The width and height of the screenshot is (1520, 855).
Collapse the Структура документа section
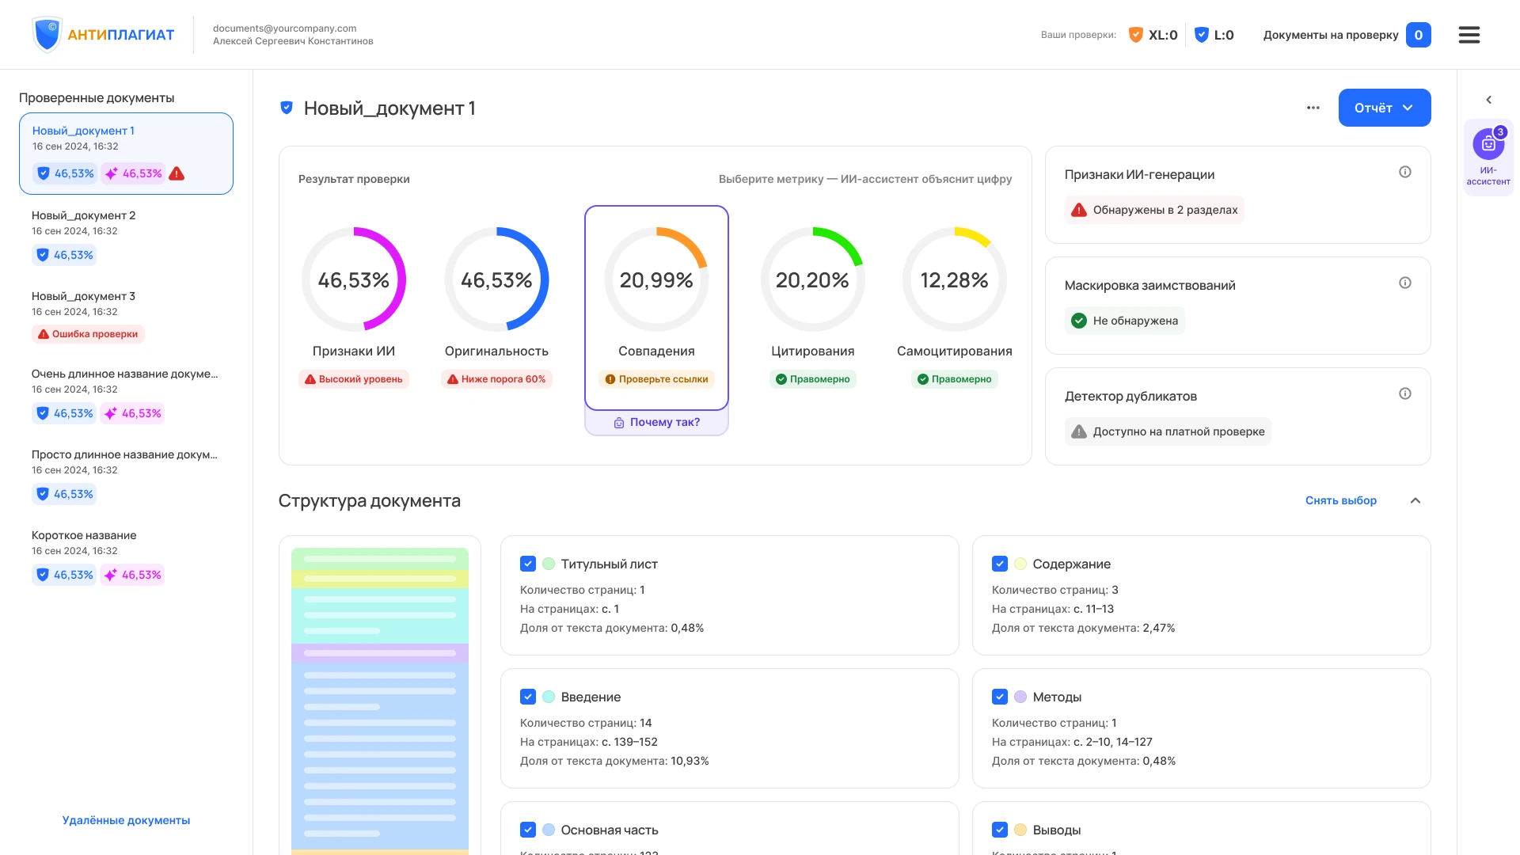coord(1415,500)
